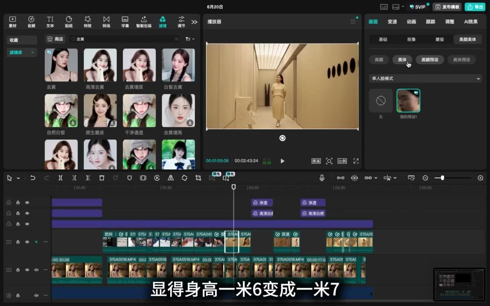Viewport: 490px width, 306px height.
Task: Toggle main track magnet snapping
Action: (341, 178)
